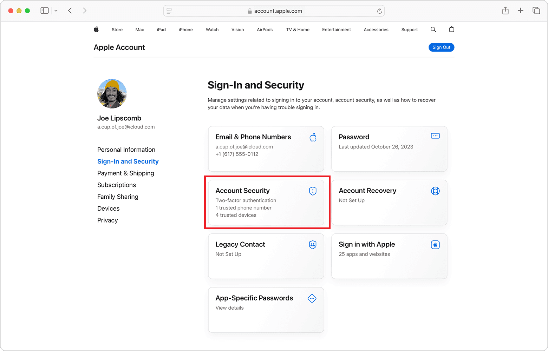The image size is (548, 351).
Task: Open the App-Specific Passwords card title
Action: point(254,298)
